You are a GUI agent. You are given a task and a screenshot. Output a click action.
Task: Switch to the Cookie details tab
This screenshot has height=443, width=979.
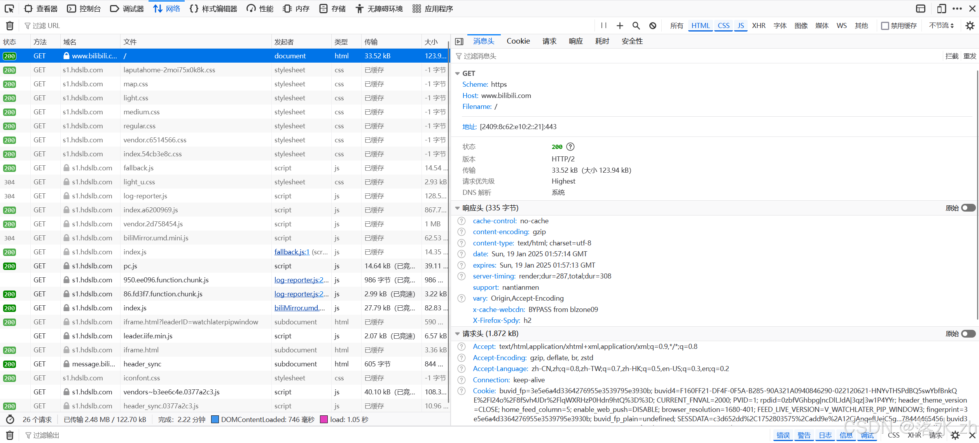point(518,41)
